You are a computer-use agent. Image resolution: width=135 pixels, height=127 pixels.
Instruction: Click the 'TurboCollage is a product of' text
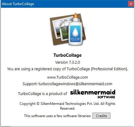point(43,94)
